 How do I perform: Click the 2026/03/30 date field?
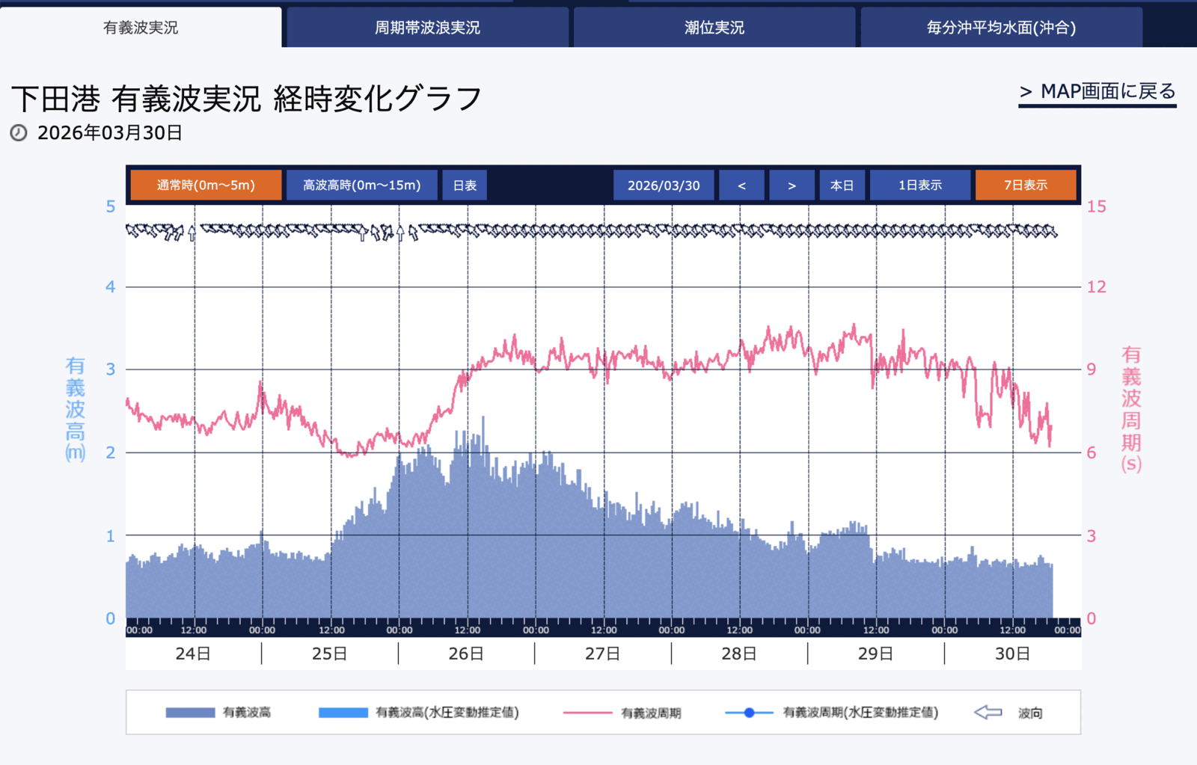664,185
